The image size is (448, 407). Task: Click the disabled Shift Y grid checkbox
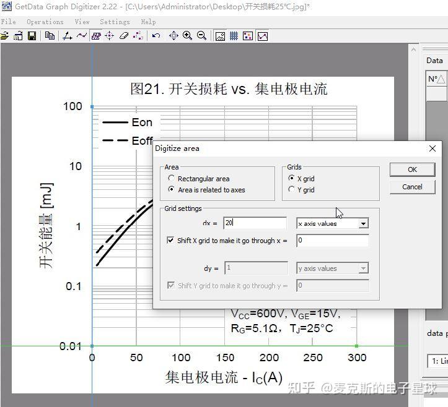tap(170, 285)
